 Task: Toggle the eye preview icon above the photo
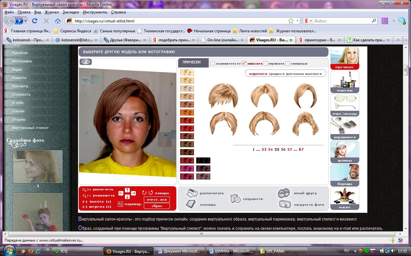(x=86, y=62)
